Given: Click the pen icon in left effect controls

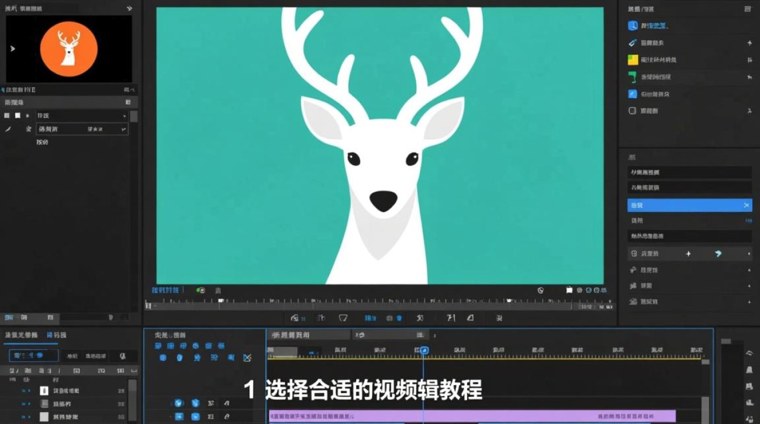Looking at the screenshot, I should click(x=8, y=129).
